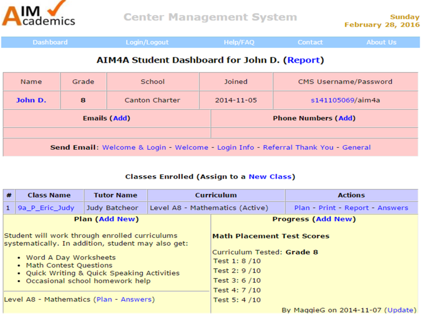Print the Level A8 Mathematics curriculum
Screen dimensions: 421x316
pos(327,208)
